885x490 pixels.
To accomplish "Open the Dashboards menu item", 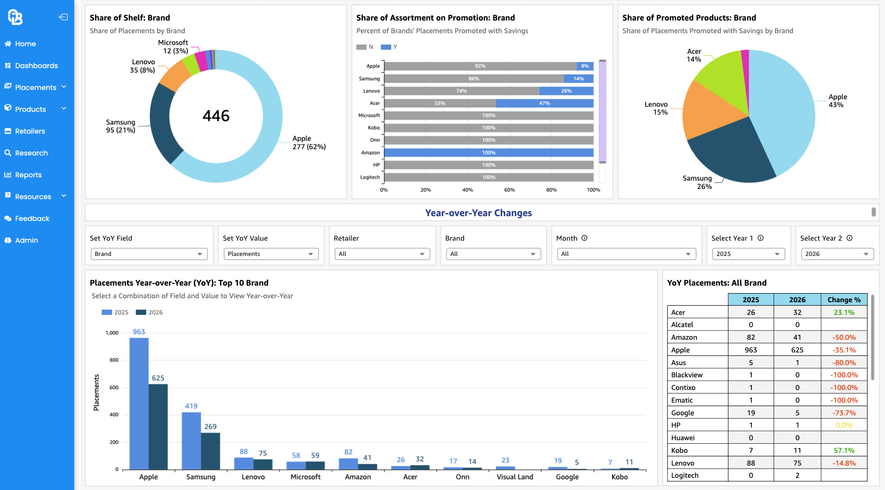I will point(36,66).
